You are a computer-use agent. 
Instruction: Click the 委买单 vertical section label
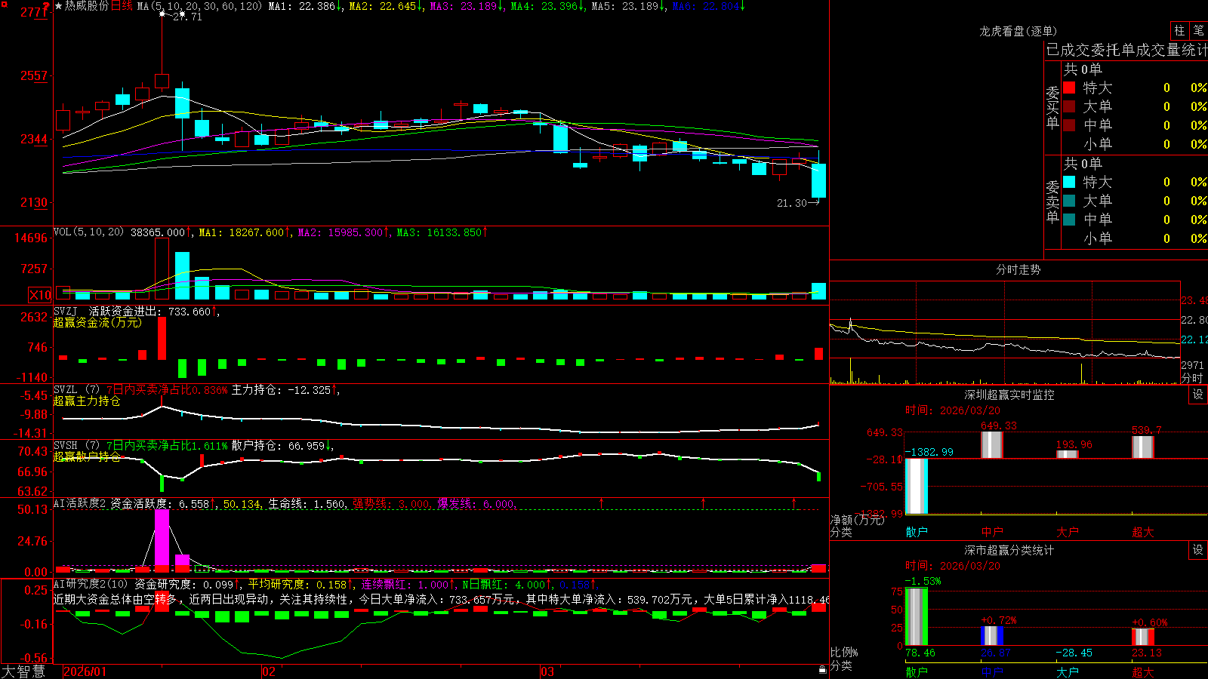tap(1052, 108)
